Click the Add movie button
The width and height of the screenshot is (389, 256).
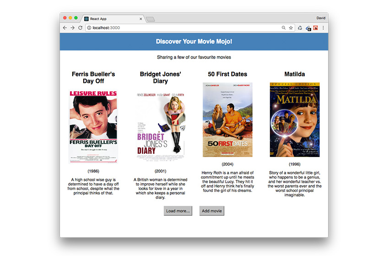point(212,211)
